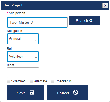Image resolution: width=110 pixels, height=102 pixels.
Task: Click the Search button label
Action: click(82, 21)
